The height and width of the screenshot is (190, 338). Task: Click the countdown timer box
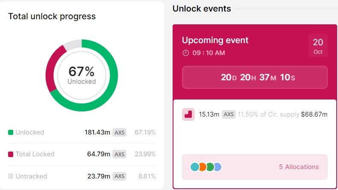(x=255, y=77)
